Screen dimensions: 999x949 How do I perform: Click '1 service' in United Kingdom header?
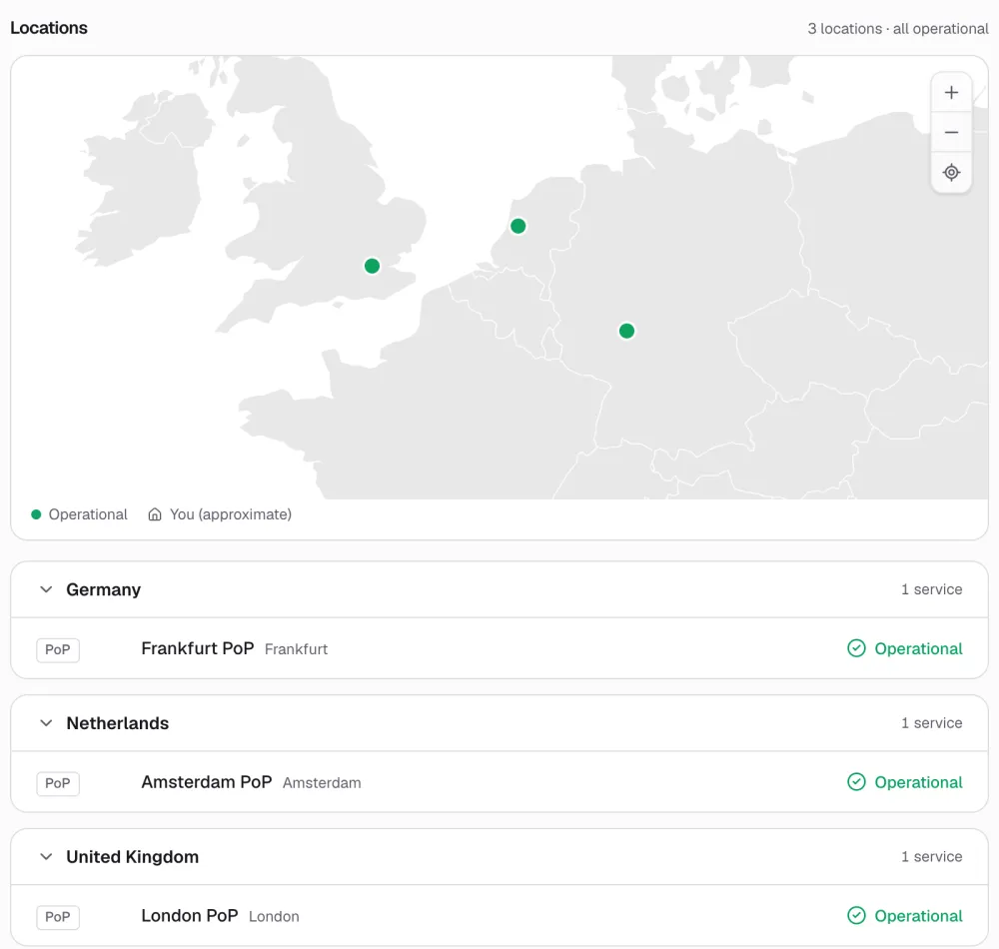(x=931, y=857)
